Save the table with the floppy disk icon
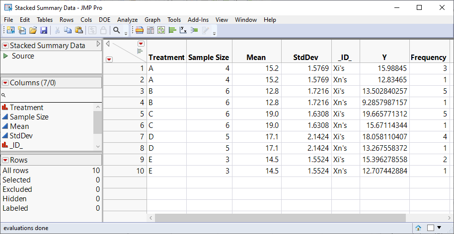454x234 pixels. tap(44, 30)
